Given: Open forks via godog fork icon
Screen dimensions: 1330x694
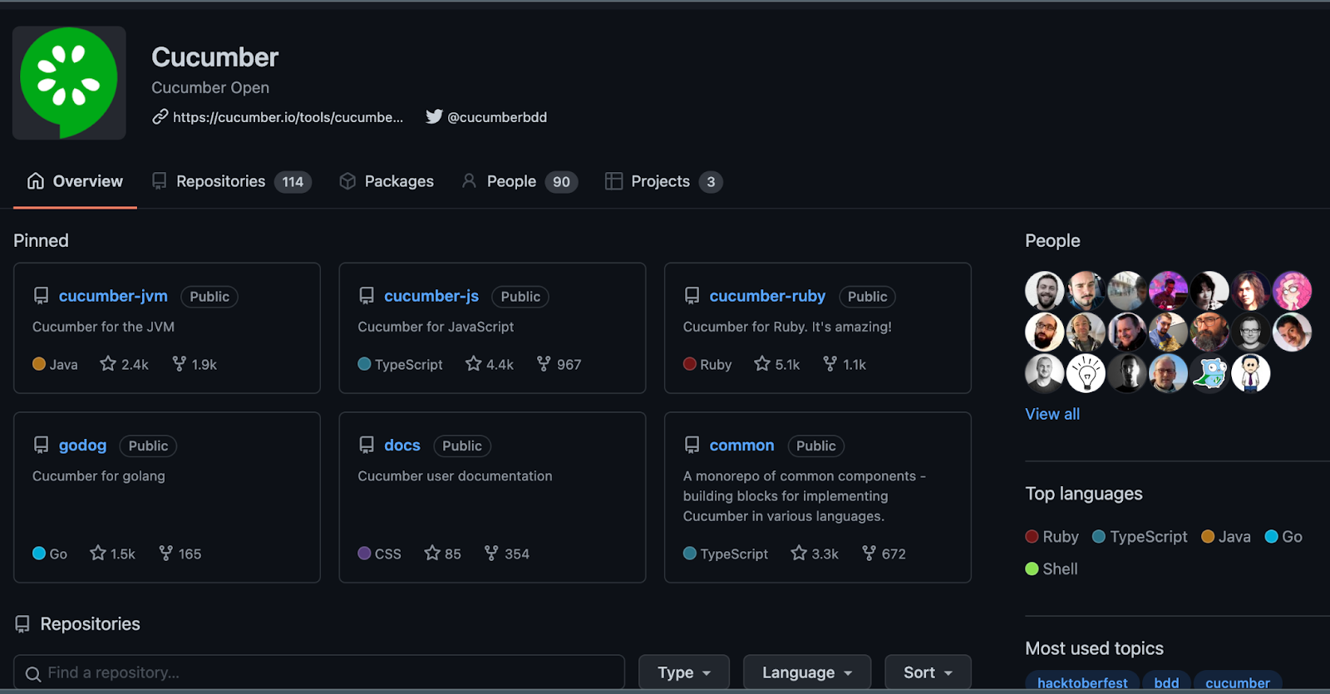Looking at the screenshot, I should [x=165, y=553].
